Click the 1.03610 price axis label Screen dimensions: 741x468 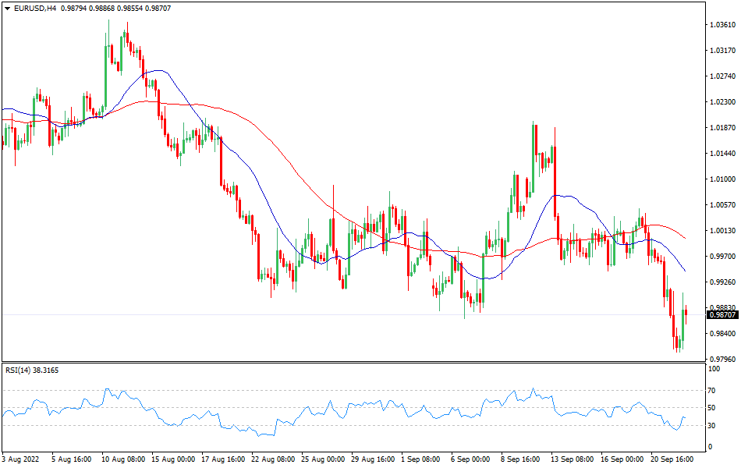[725, 25]
